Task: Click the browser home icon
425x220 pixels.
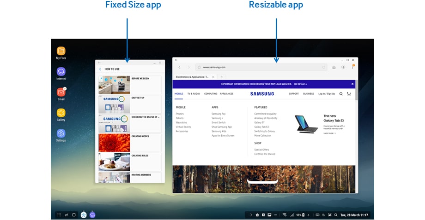Action: click(334, 67)
